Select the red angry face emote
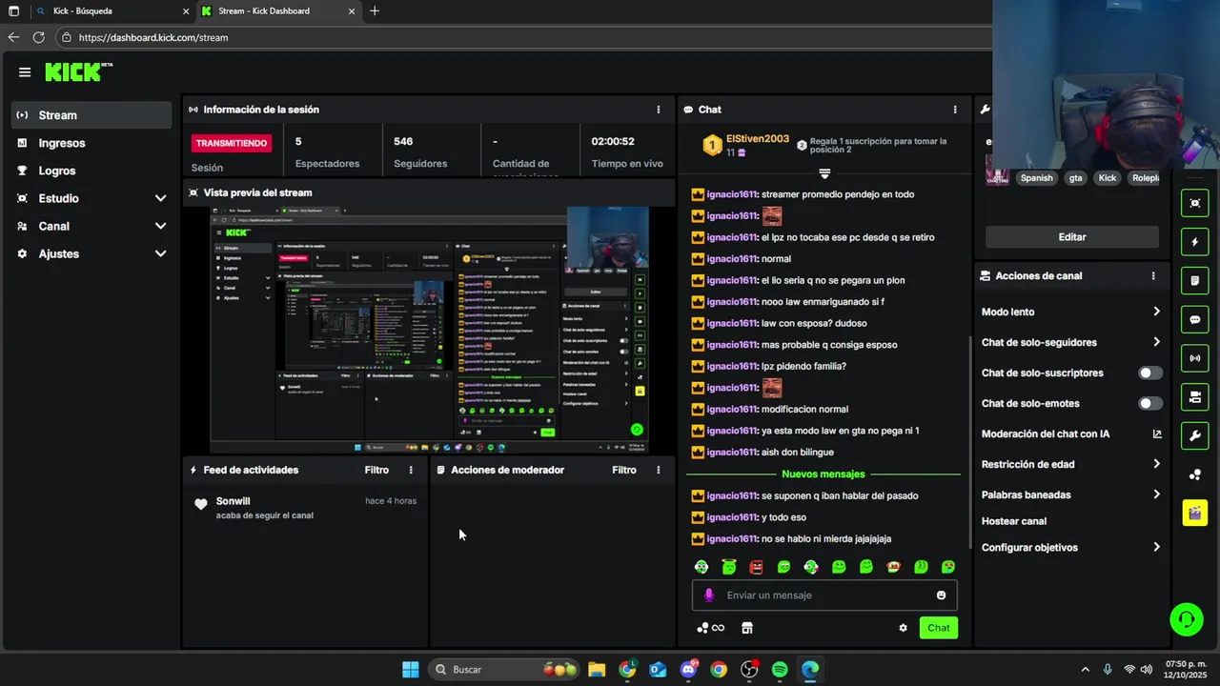 point(757,567)
